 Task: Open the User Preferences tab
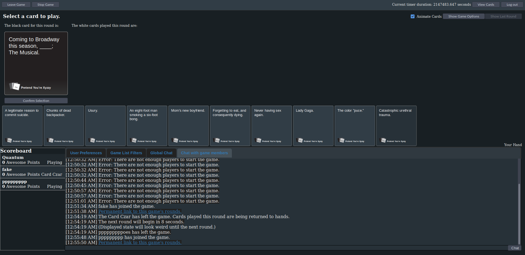pos(86,153)
